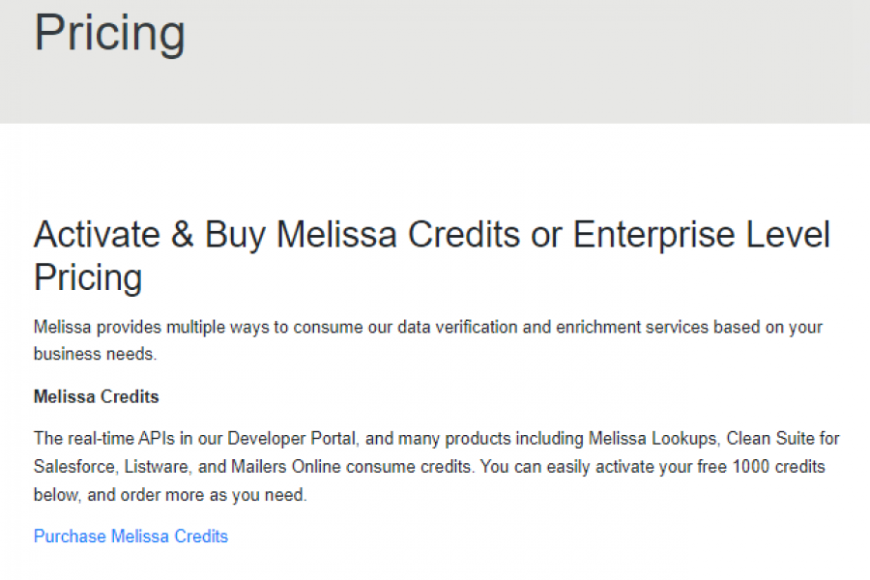
Task: Click the word "Salesforce" in the paragraph
Action: click(72, 467)
